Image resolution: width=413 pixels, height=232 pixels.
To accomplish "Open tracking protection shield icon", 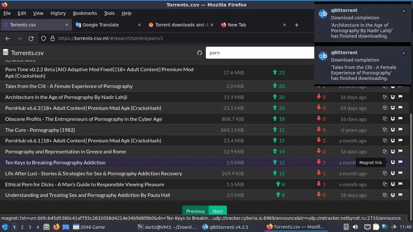I will (44, 38).
